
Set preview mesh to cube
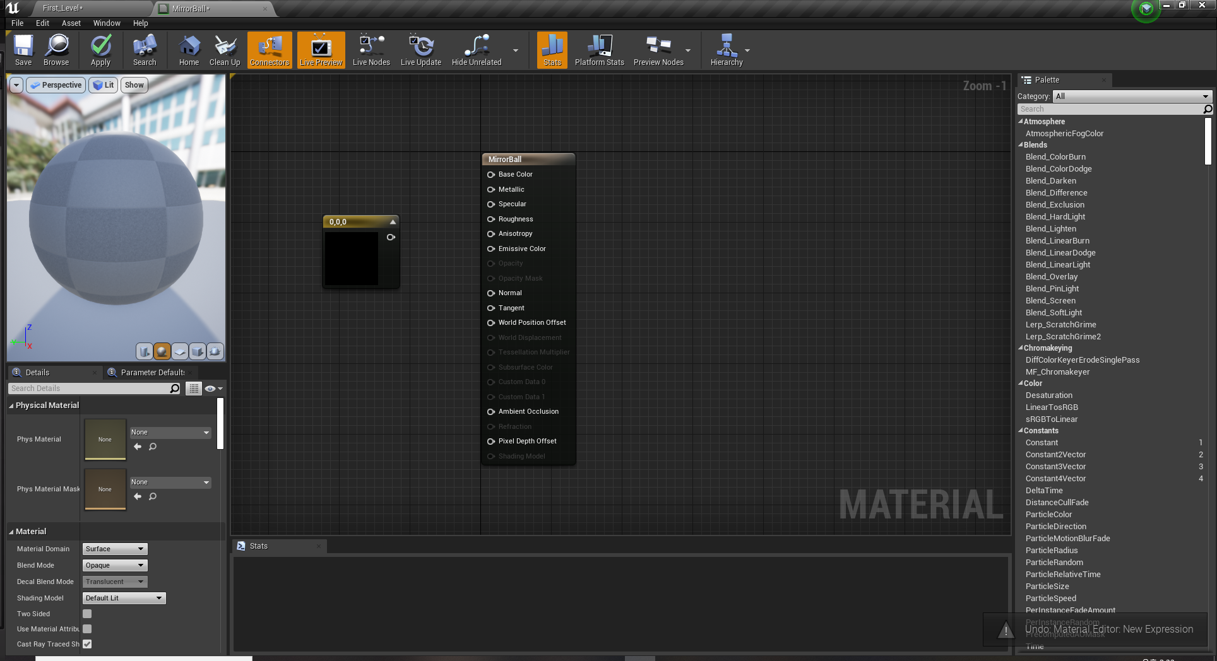coord(198,351)
